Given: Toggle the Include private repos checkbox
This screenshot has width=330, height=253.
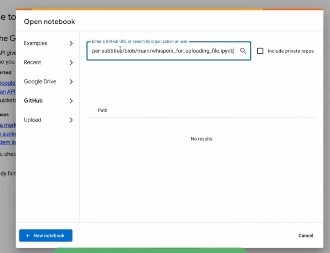Looking at the screenshot, I should (260, 51).
